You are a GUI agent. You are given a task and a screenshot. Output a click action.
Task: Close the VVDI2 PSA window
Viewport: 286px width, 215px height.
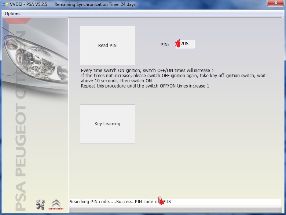tap(275, 3)
